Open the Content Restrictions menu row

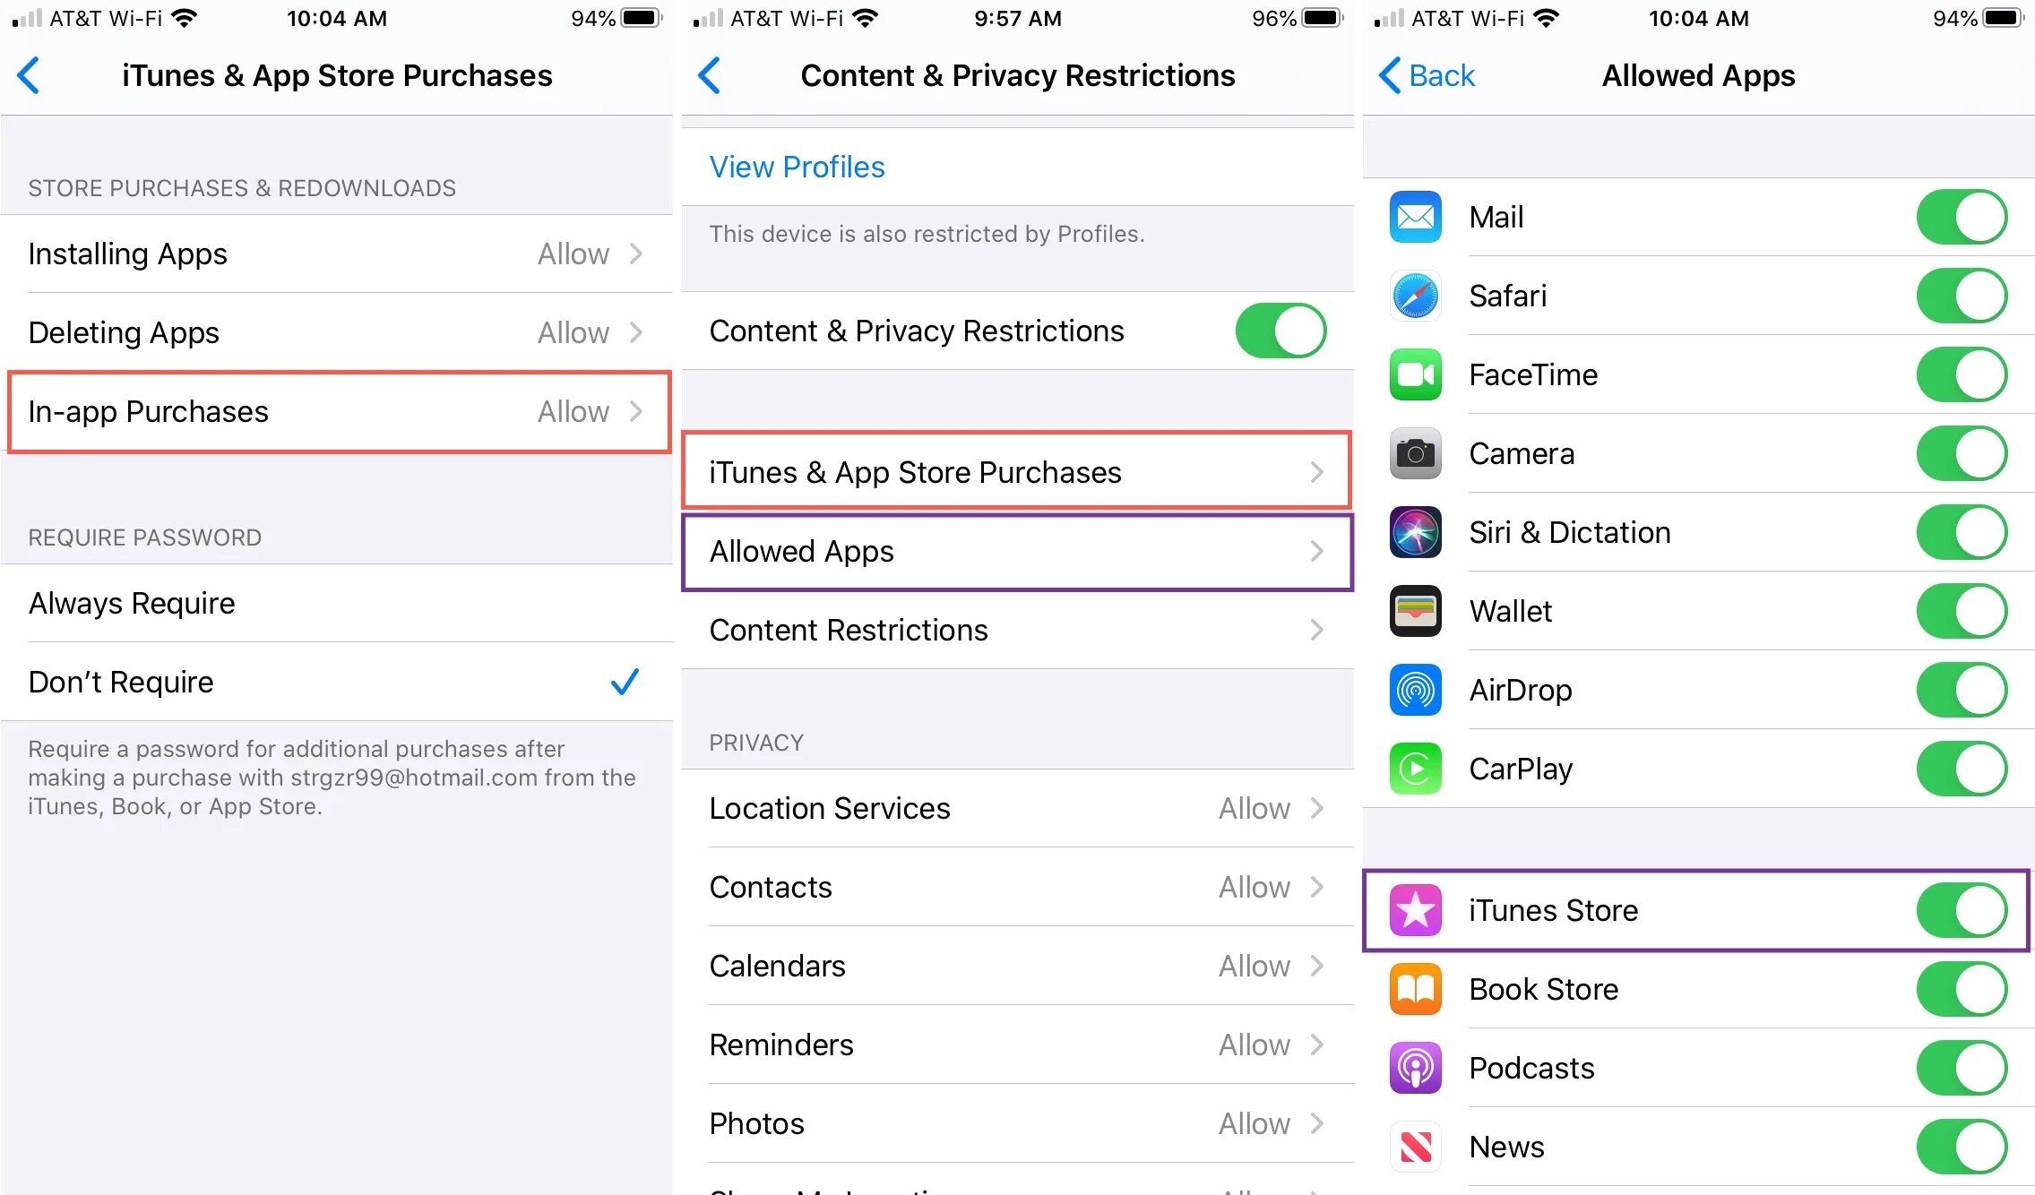tap(1017, 630)
